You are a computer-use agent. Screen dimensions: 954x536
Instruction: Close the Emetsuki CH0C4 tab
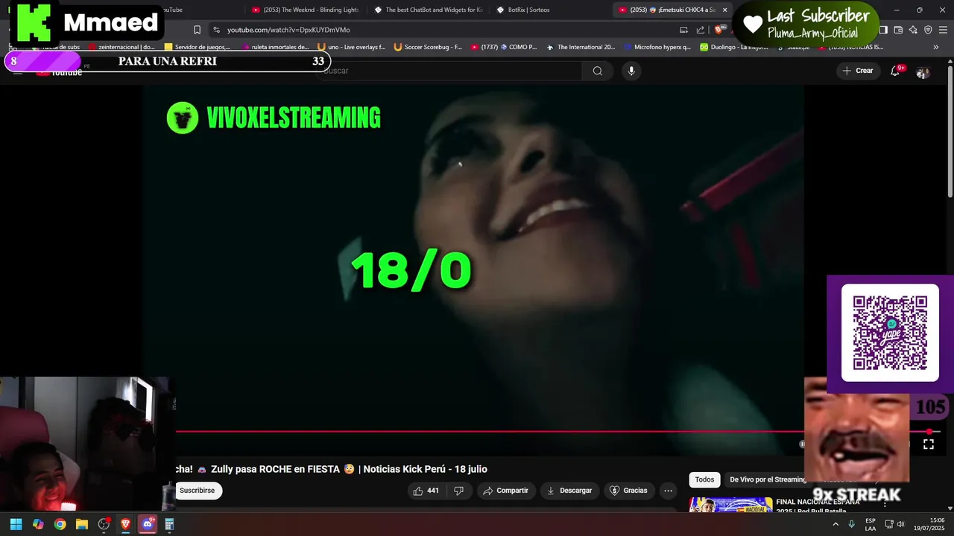724,10
